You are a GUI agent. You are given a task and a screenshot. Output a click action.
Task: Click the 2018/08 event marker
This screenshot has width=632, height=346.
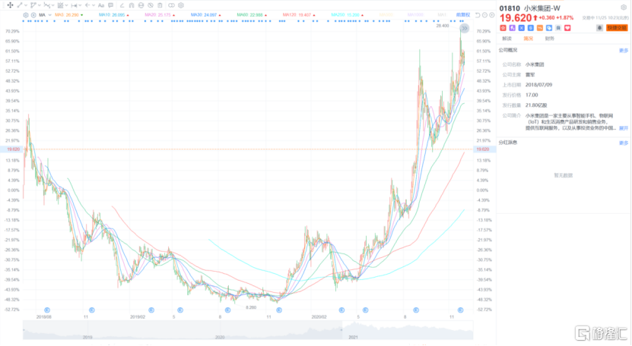(47, 310)
